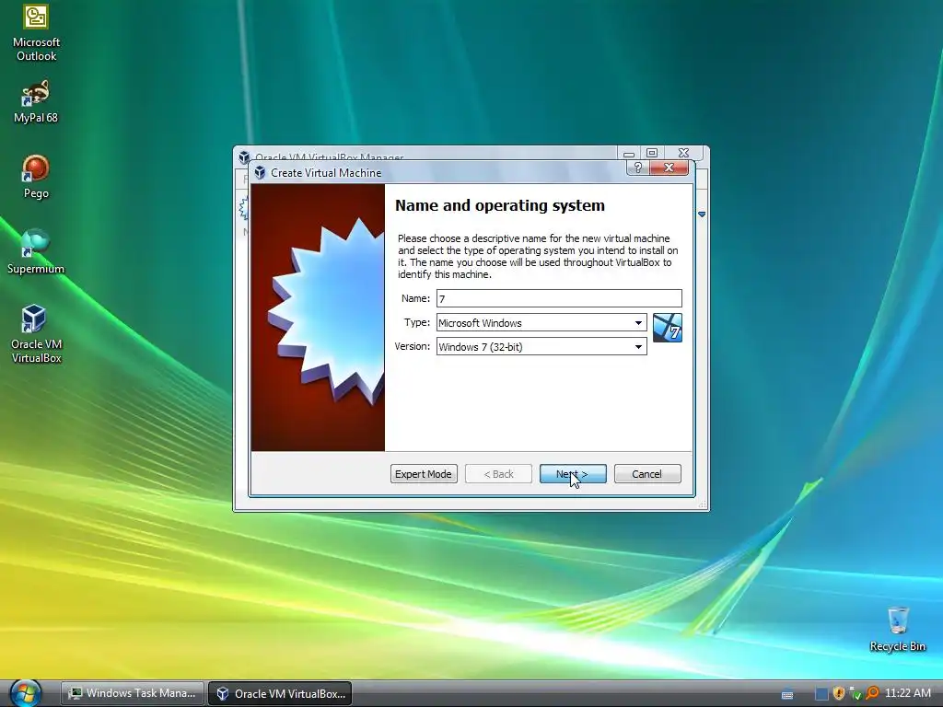
Task: Click Oracle VM VirtualBox taskbar button
Action: coord(280,693)
